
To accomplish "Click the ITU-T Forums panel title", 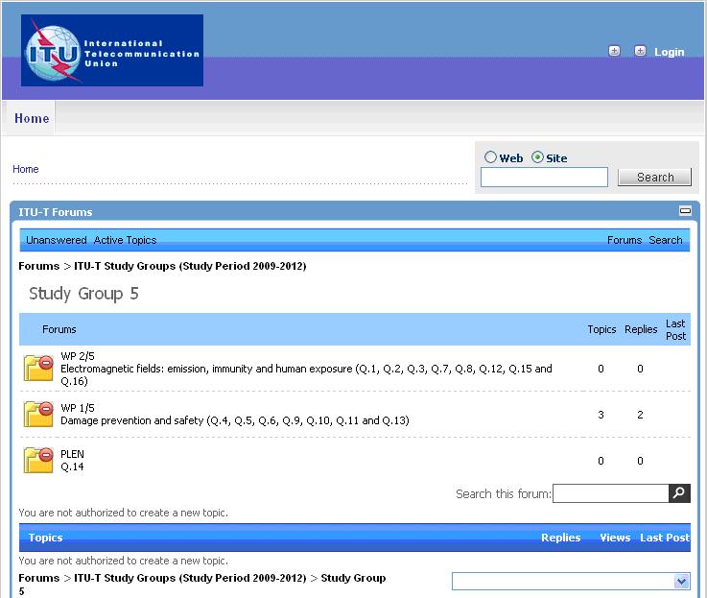I will point(56,212).
